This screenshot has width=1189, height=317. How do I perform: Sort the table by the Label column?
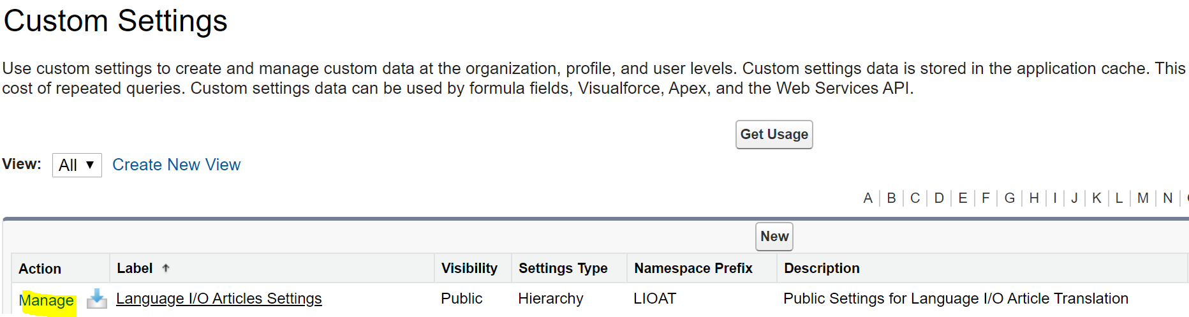pyautogui.click(x=135, y=269)
